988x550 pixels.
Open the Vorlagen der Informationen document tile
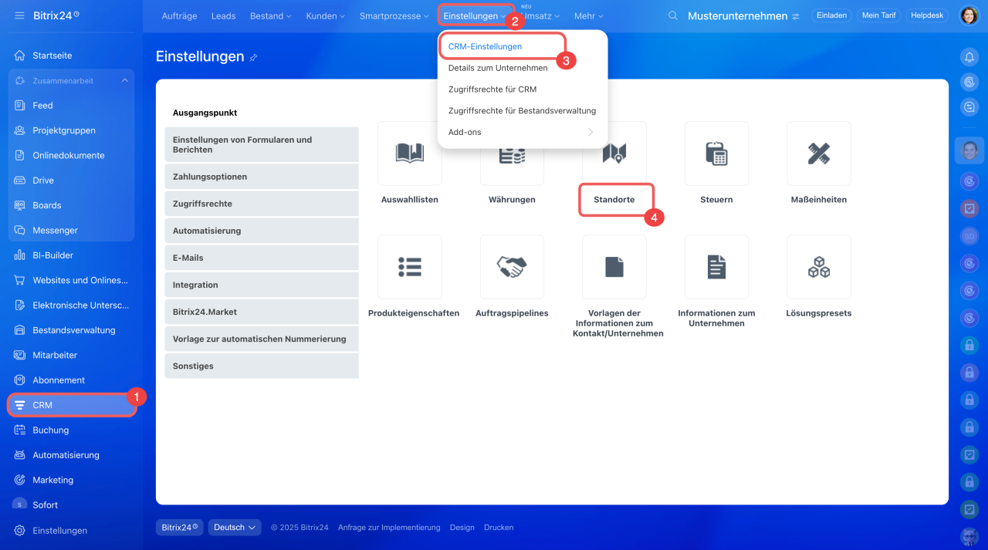614,267
